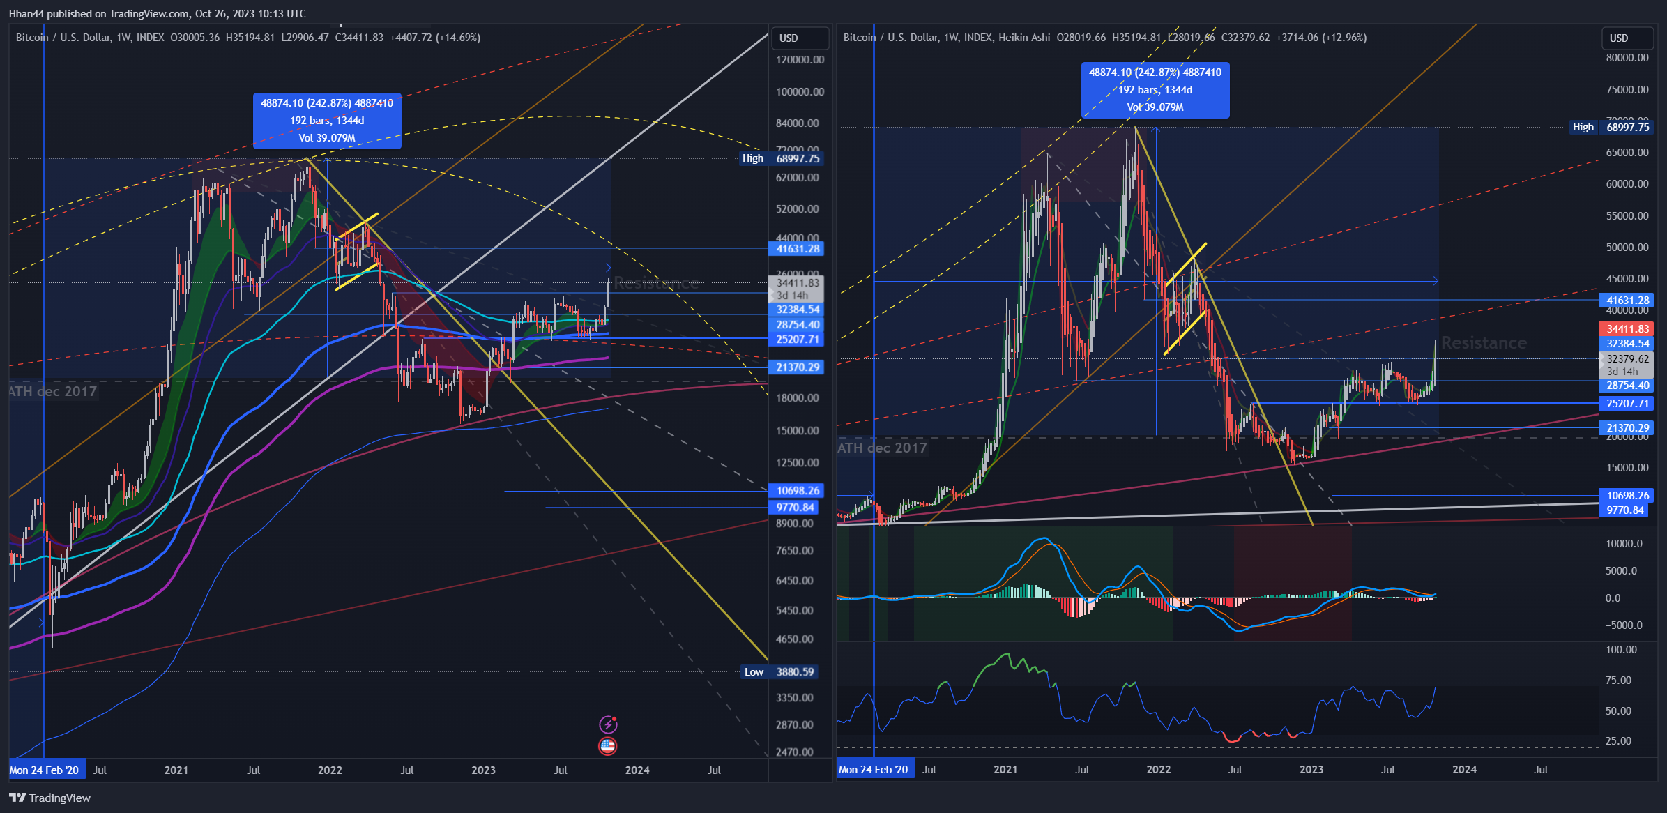Click the -5000.0 value on MACD axis
1667x813 pixels.
point(1623,625)
